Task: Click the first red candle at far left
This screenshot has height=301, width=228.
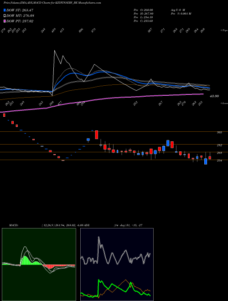Action: 4,115
